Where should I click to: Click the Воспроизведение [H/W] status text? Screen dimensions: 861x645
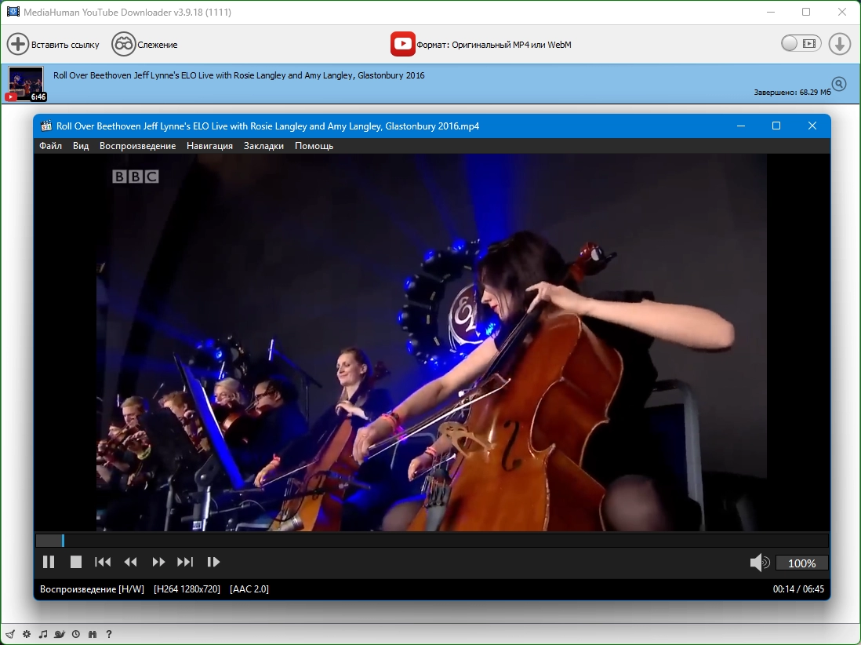pos(93,589)
